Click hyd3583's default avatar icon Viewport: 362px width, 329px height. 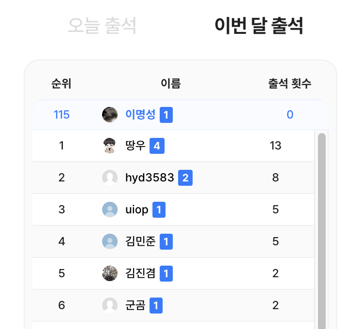pyautogui.click(x=110, y=178)
